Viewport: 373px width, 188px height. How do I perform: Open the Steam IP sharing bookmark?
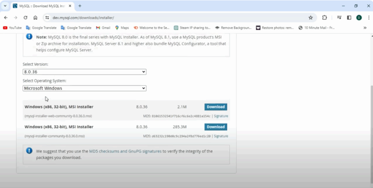click(192, 28)
